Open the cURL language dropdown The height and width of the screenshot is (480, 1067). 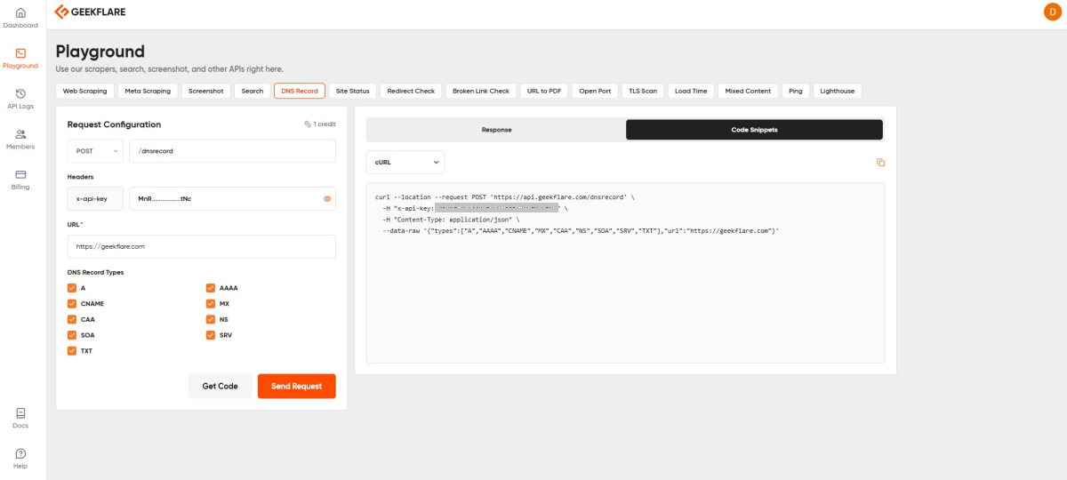click(405, 163)
